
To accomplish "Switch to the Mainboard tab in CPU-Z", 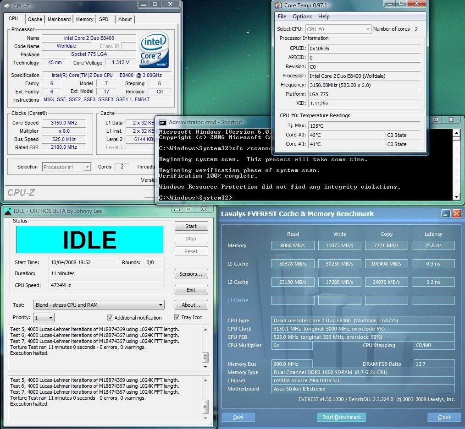I will (59, 19).
